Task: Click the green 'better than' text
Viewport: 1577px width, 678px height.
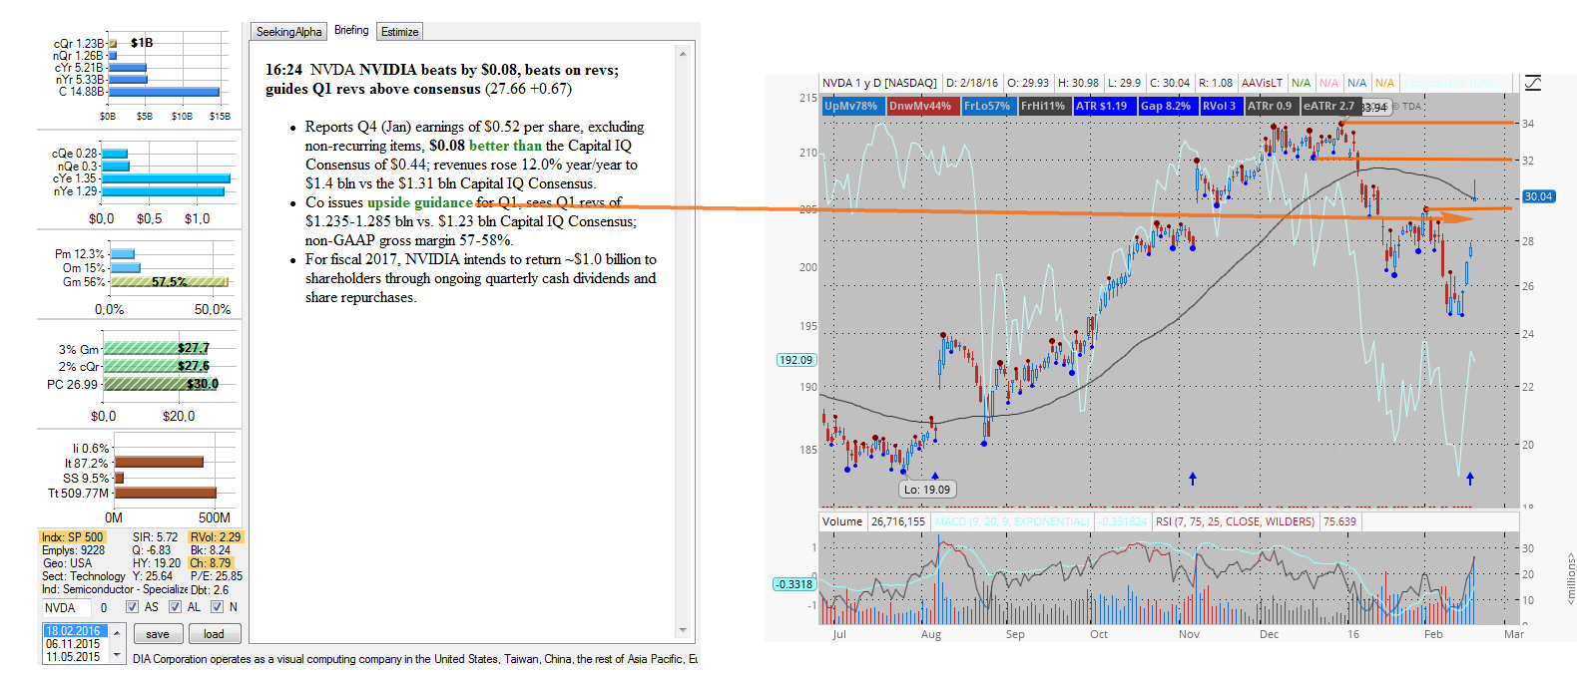Action: [x=505, y=146]
